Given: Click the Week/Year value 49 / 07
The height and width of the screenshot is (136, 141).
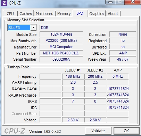Looking at the screenshot, I should (x=123, y=59).
